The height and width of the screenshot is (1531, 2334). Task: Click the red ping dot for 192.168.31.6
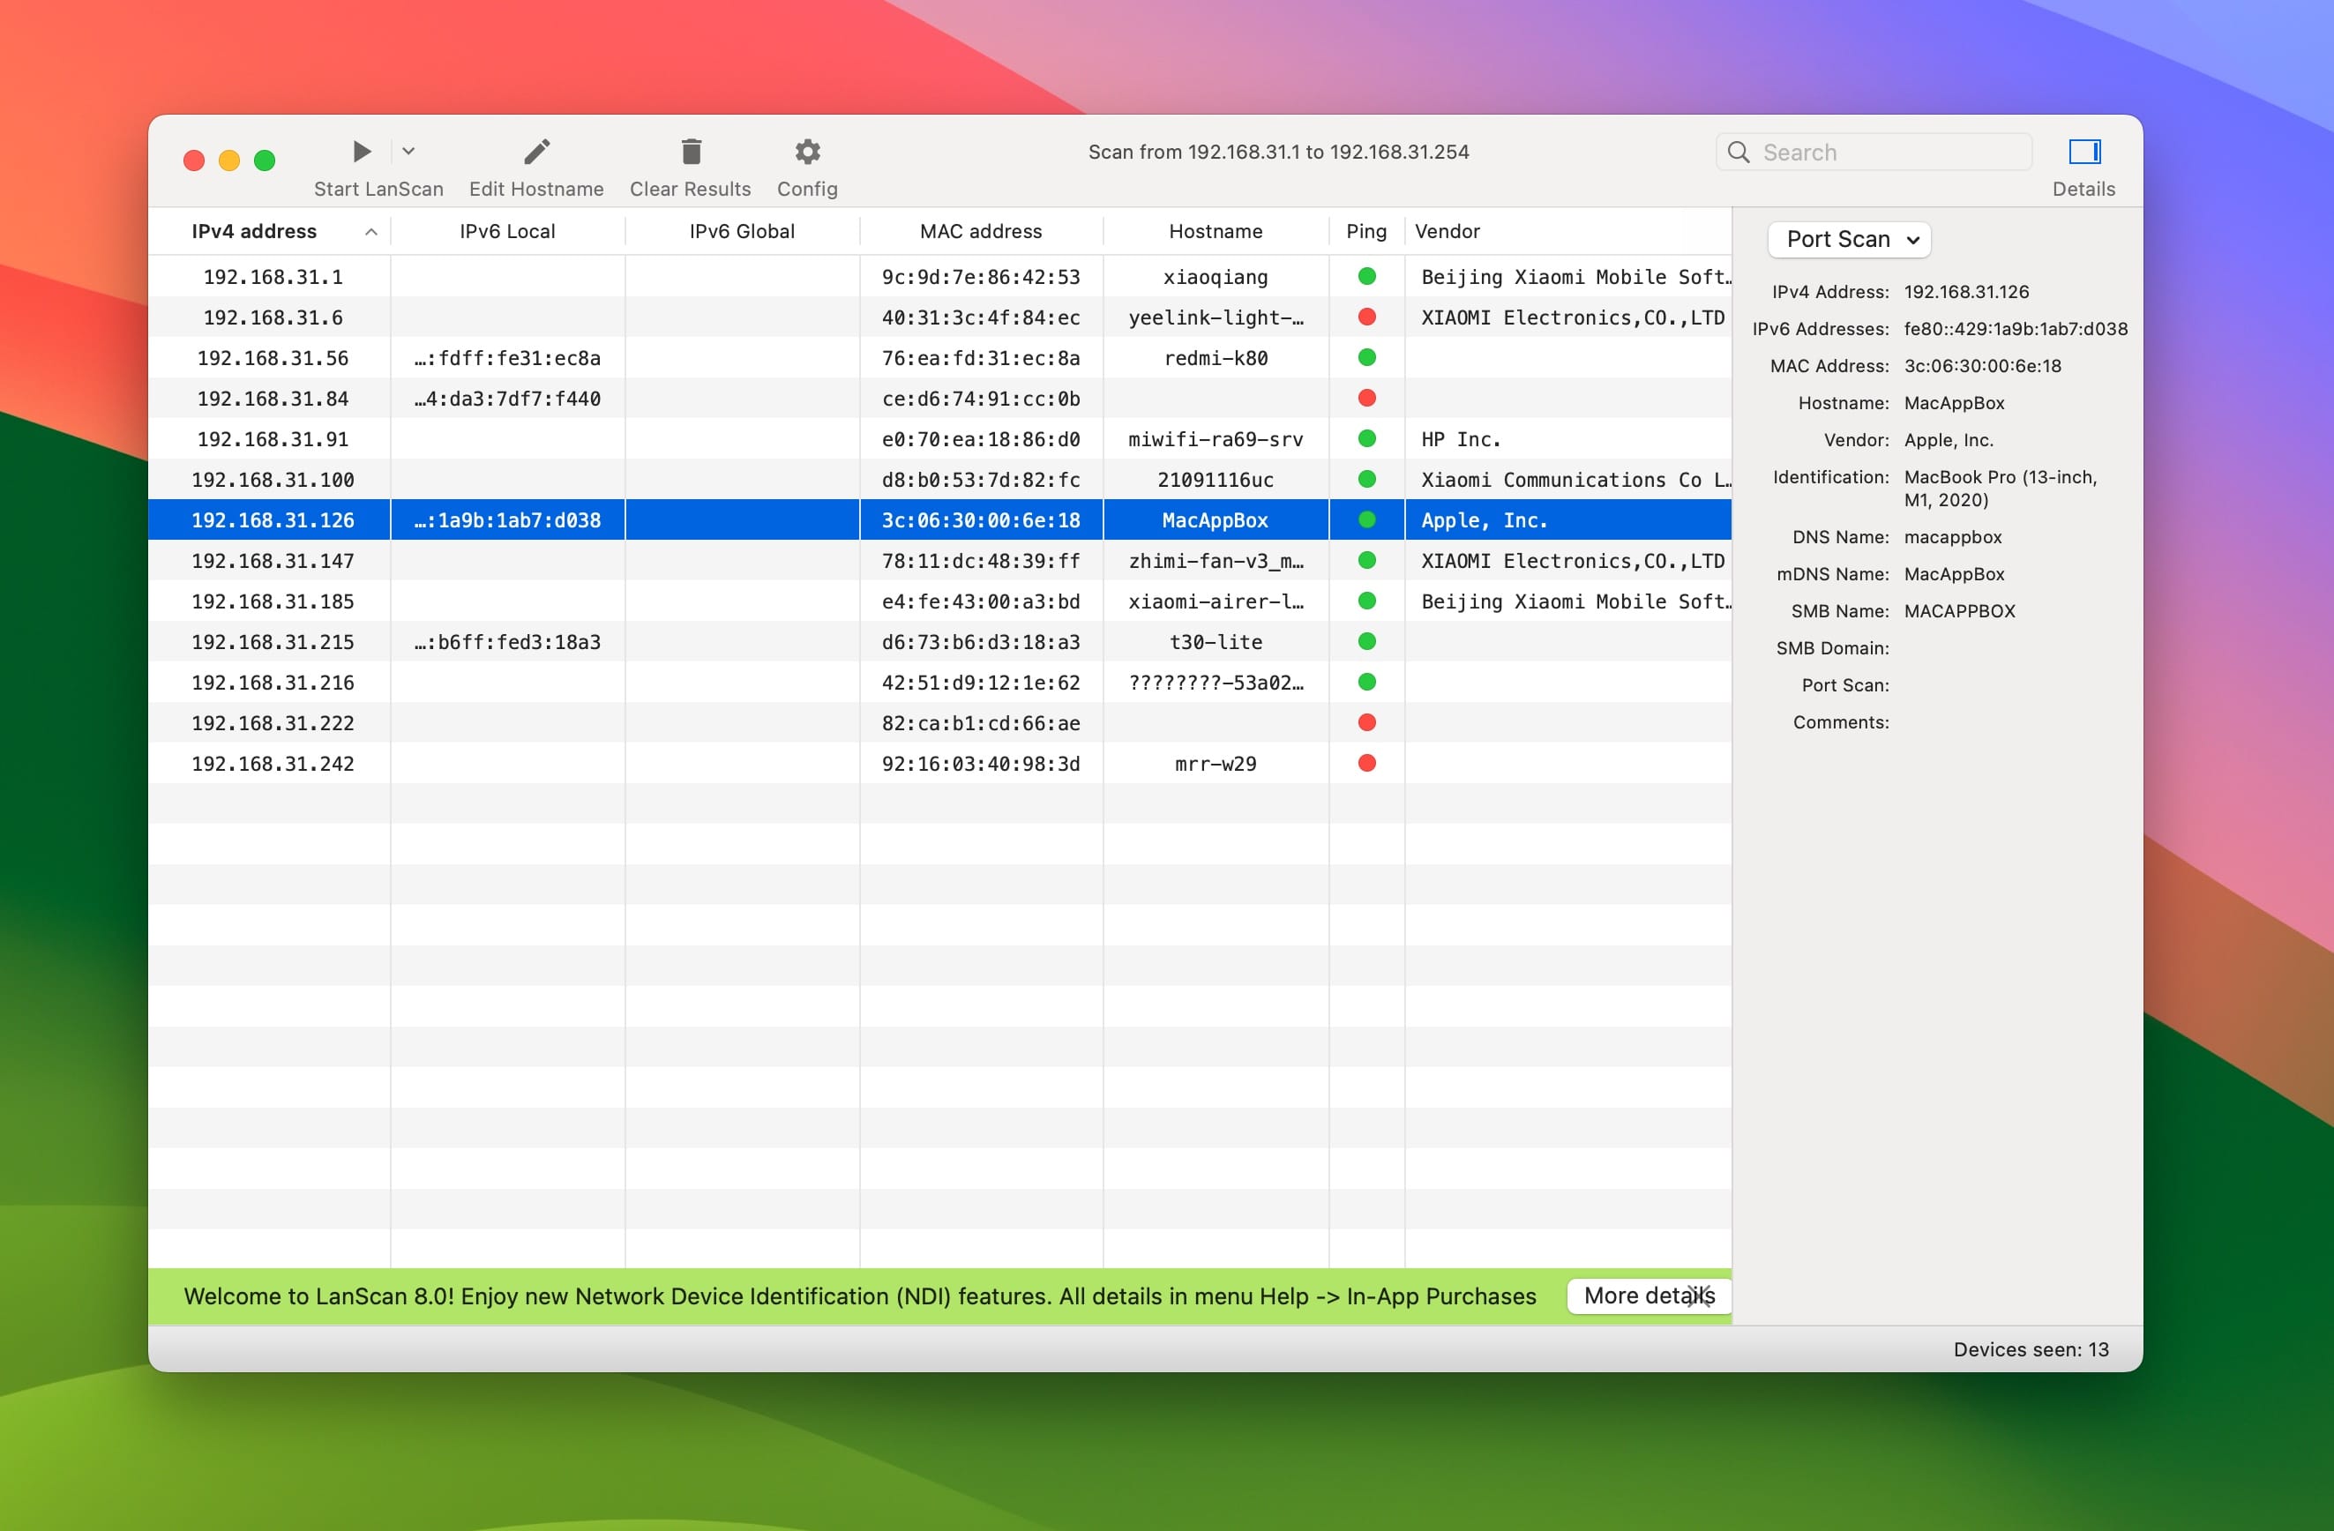[1366, 317]
